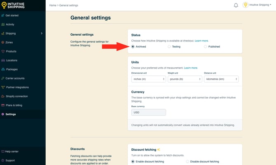Click the Shipping sidebar icon

pyautogui.click(x=3, y=33)
